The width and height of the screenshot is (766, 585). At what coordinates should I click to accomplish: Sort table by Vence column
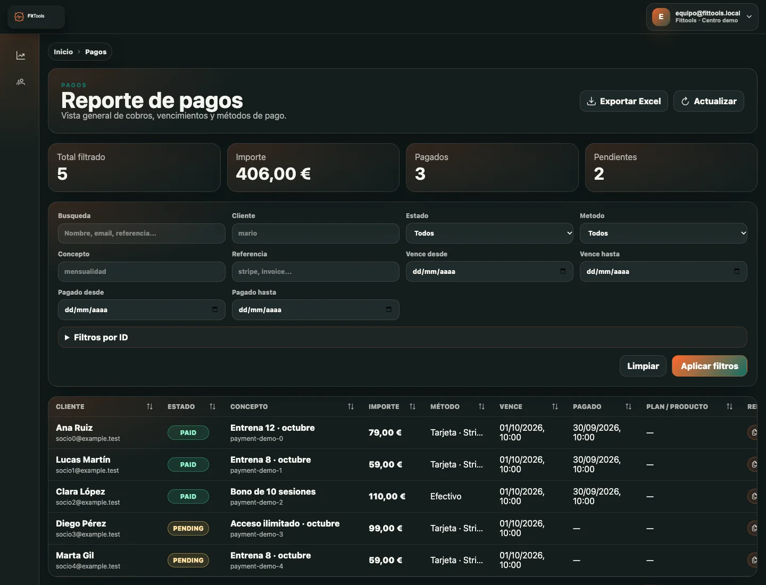coord(555,406)
